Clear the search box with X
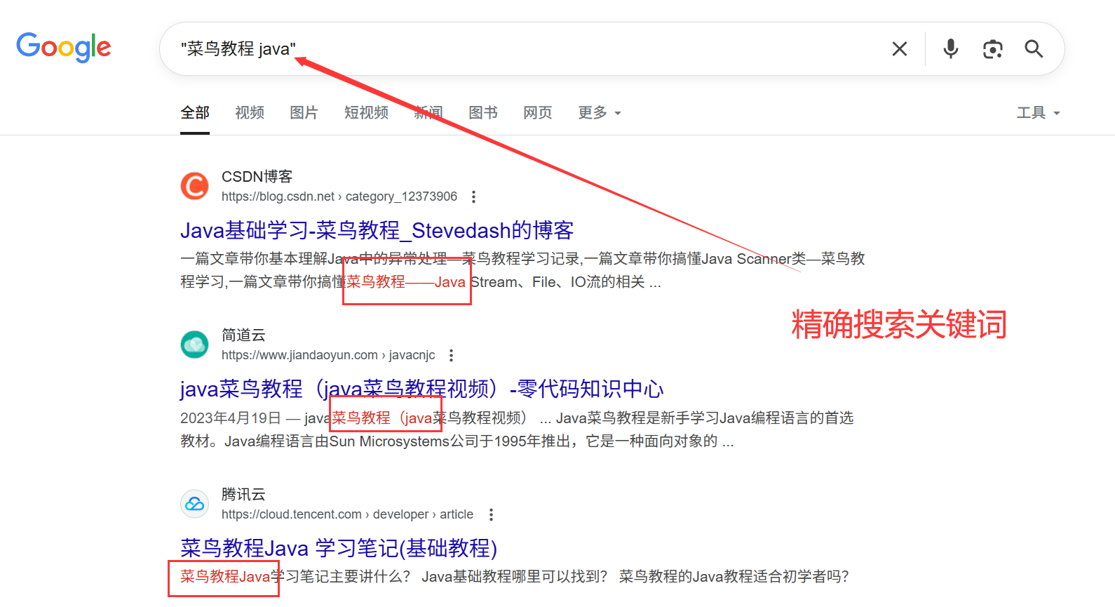Screen dimensions: 1115x607 point(899,48)
